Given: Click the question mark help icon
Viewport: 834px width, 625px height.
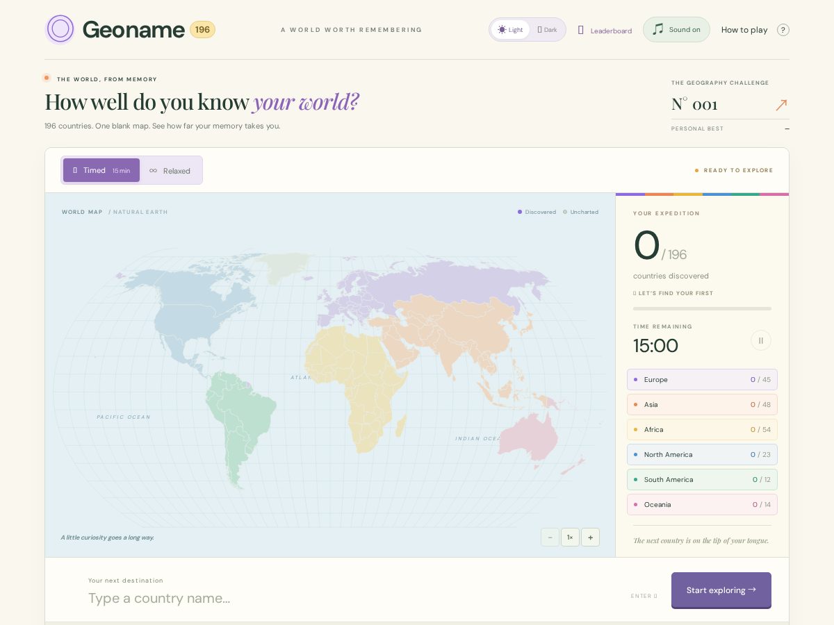Looking at the screenshot, I should click(x=783, y=30).
